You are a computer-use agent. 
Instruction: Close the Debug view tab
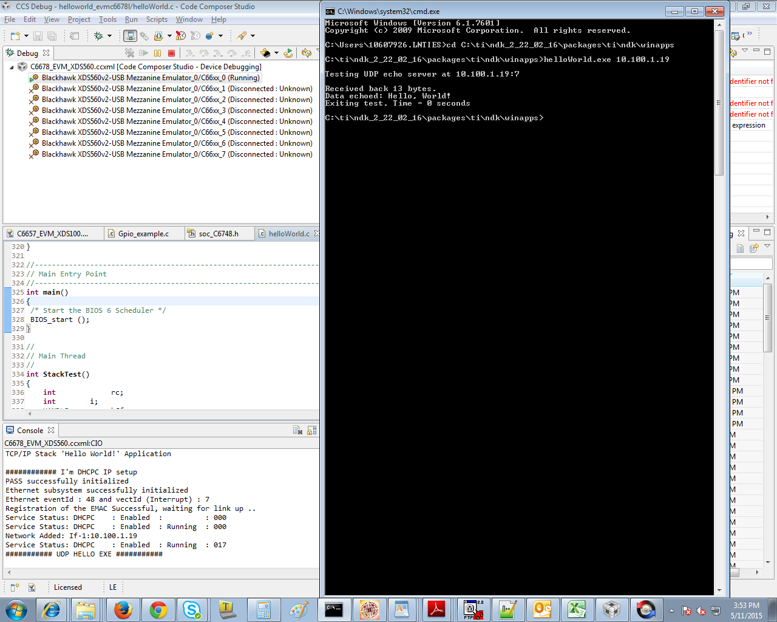click(46, 53)
